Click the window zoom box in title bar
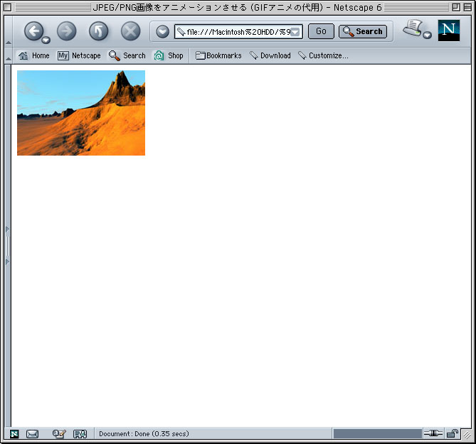 click(x=456, y=7)
